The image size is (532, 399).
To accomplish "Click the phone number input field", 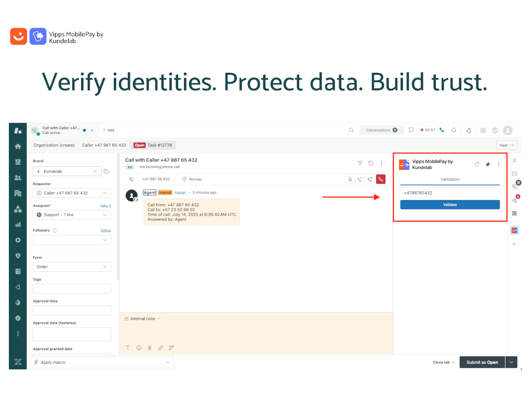I will point(450,192).
